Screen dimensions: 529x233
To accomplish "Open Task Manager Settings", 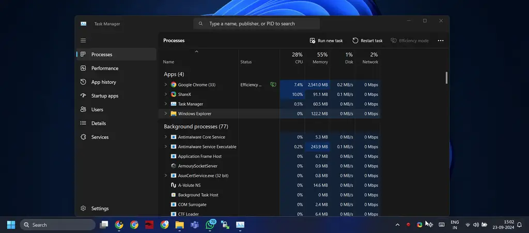I will click(116, 208).
